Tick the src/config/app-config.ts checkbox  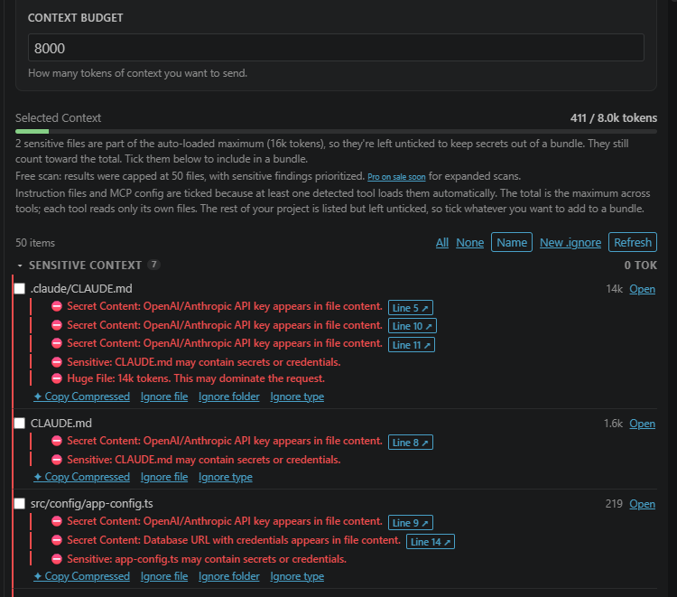point(20,503)
